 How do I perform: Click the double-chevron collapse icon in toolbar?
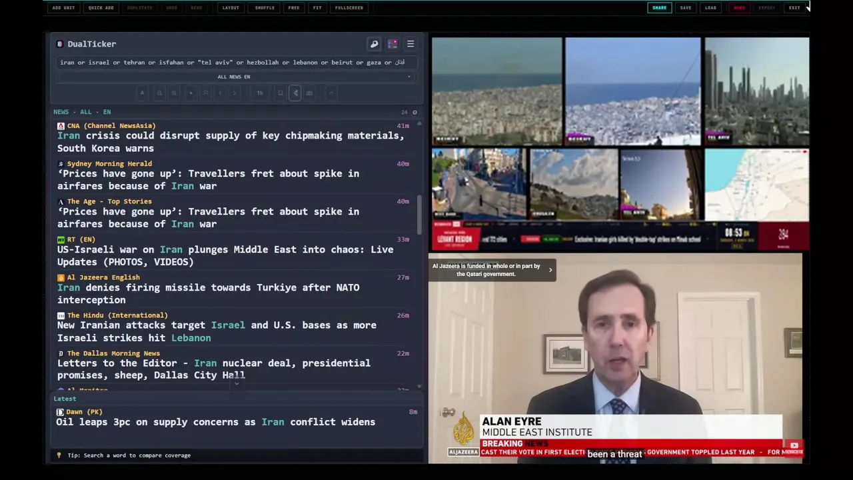205,93
